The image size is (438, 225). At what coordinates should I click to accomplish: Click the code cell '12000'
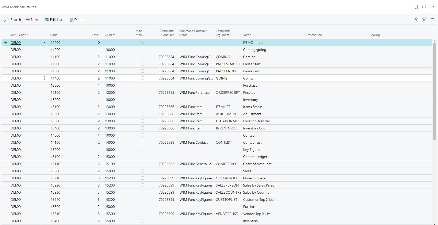(x=55, y=85)
